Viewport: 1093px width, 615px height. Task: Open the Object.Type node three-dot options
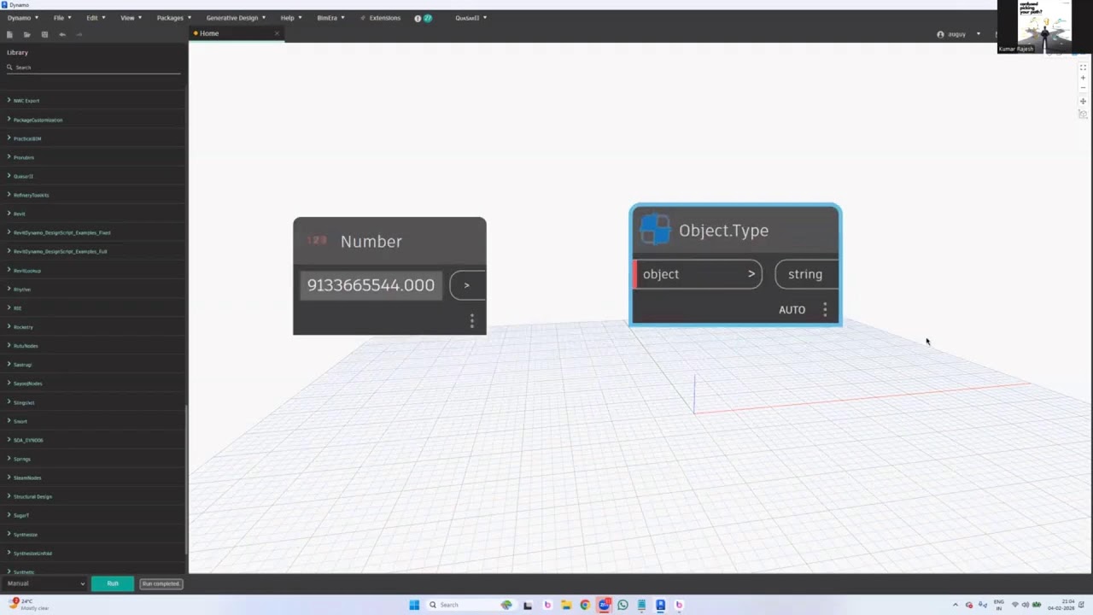click(825, 309)
